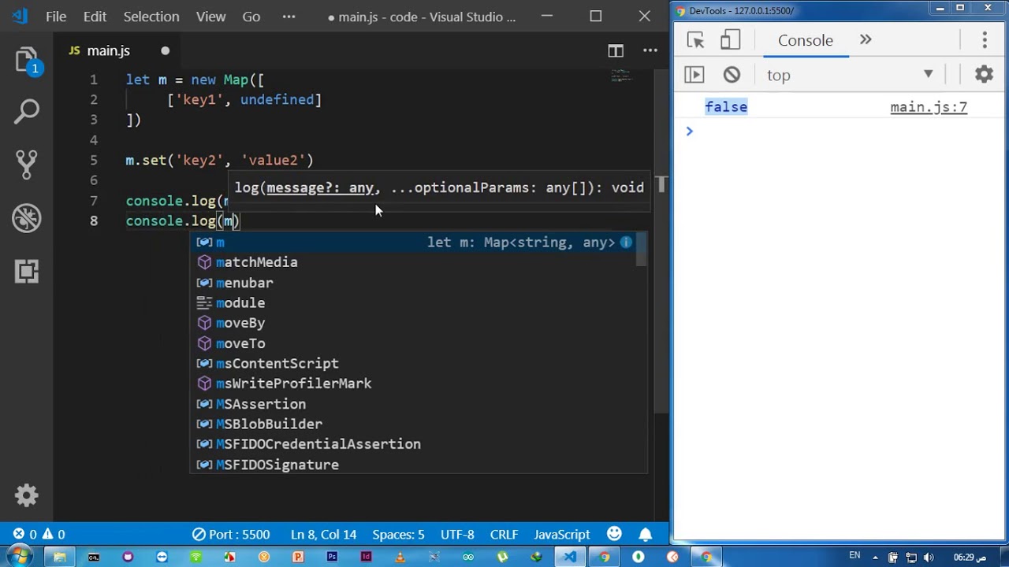The width and height of the screenshot is (1009, 567).
Task: Open the Source Control view
Action: pos(26,163)
